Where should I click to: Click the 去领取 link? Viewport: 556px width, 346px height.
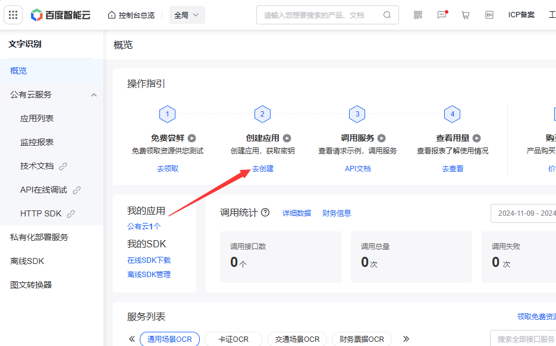(x=168, y=169)
